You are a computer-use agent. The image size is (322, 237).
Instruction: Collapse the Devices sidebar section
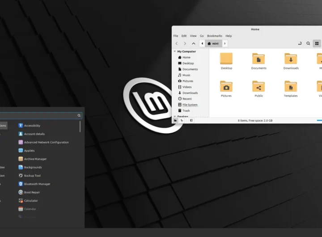tap(175, 116)
